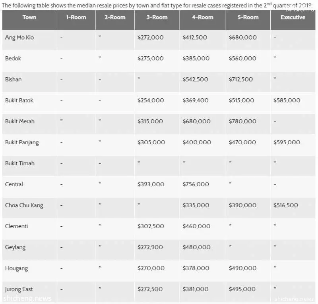Click Geylang 3-Room price $272,900
The image size is (318, 304).
click(x=150, y=247)
